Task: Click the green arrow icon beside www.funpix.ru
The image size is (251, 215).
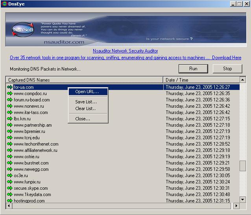Action: coord(10,182)
